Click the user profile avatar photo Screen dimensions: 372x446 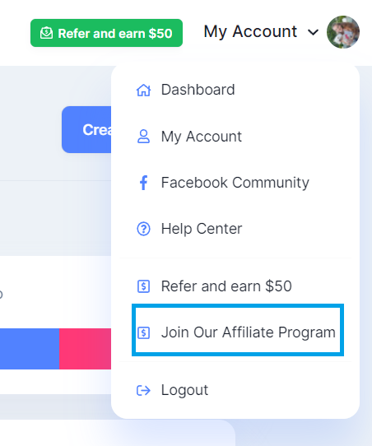click(343, 32)
